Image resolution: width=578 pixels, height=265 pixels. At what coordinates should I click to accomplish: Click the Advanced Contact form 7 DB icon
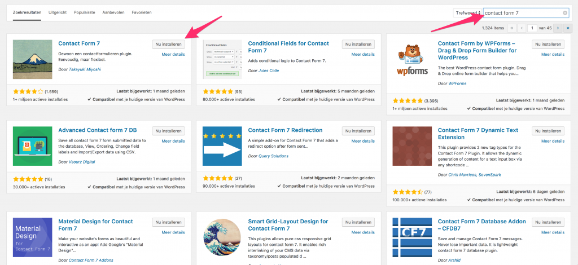tap(33, 146)
